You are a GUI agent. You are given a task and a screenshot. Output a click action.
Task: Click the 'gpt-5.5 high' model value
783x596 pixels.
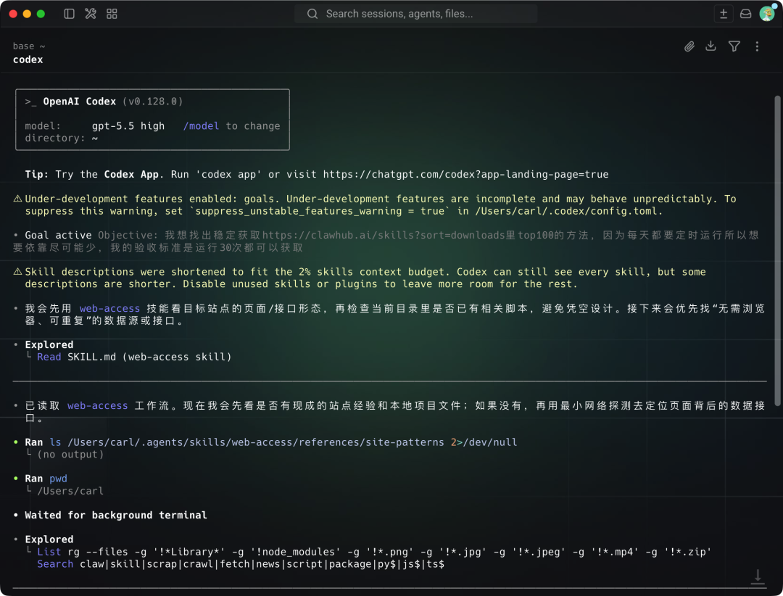128,126
